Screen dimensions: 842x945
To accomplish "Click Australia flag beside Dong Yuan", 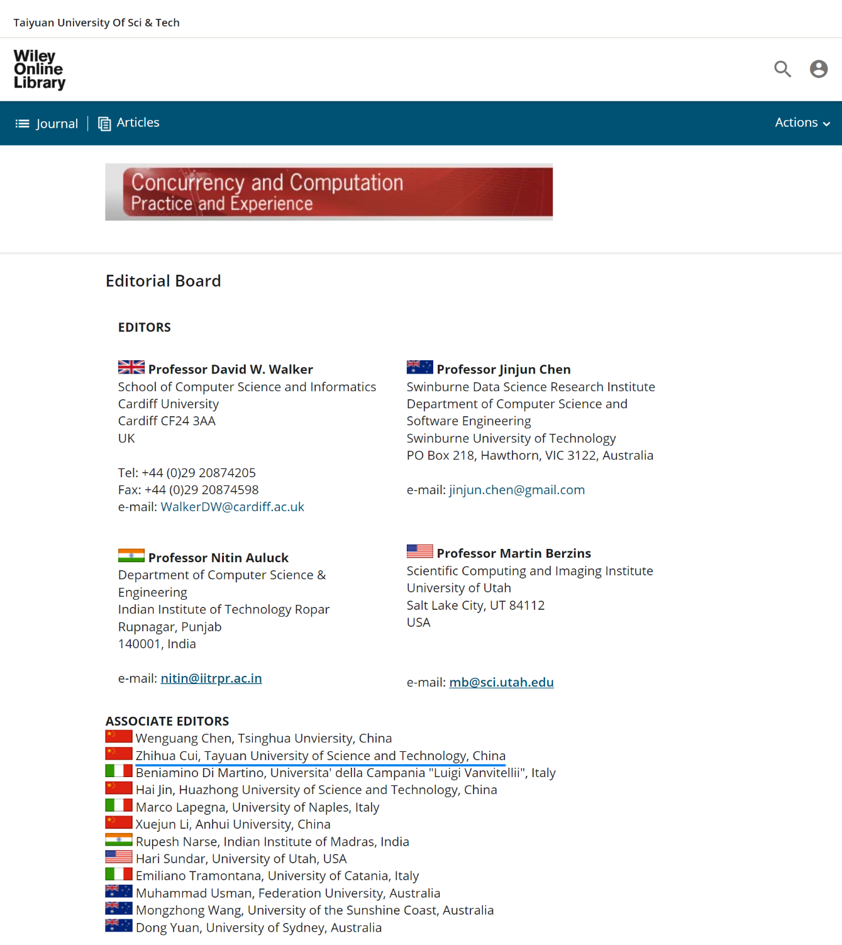I will pos(119,926).
